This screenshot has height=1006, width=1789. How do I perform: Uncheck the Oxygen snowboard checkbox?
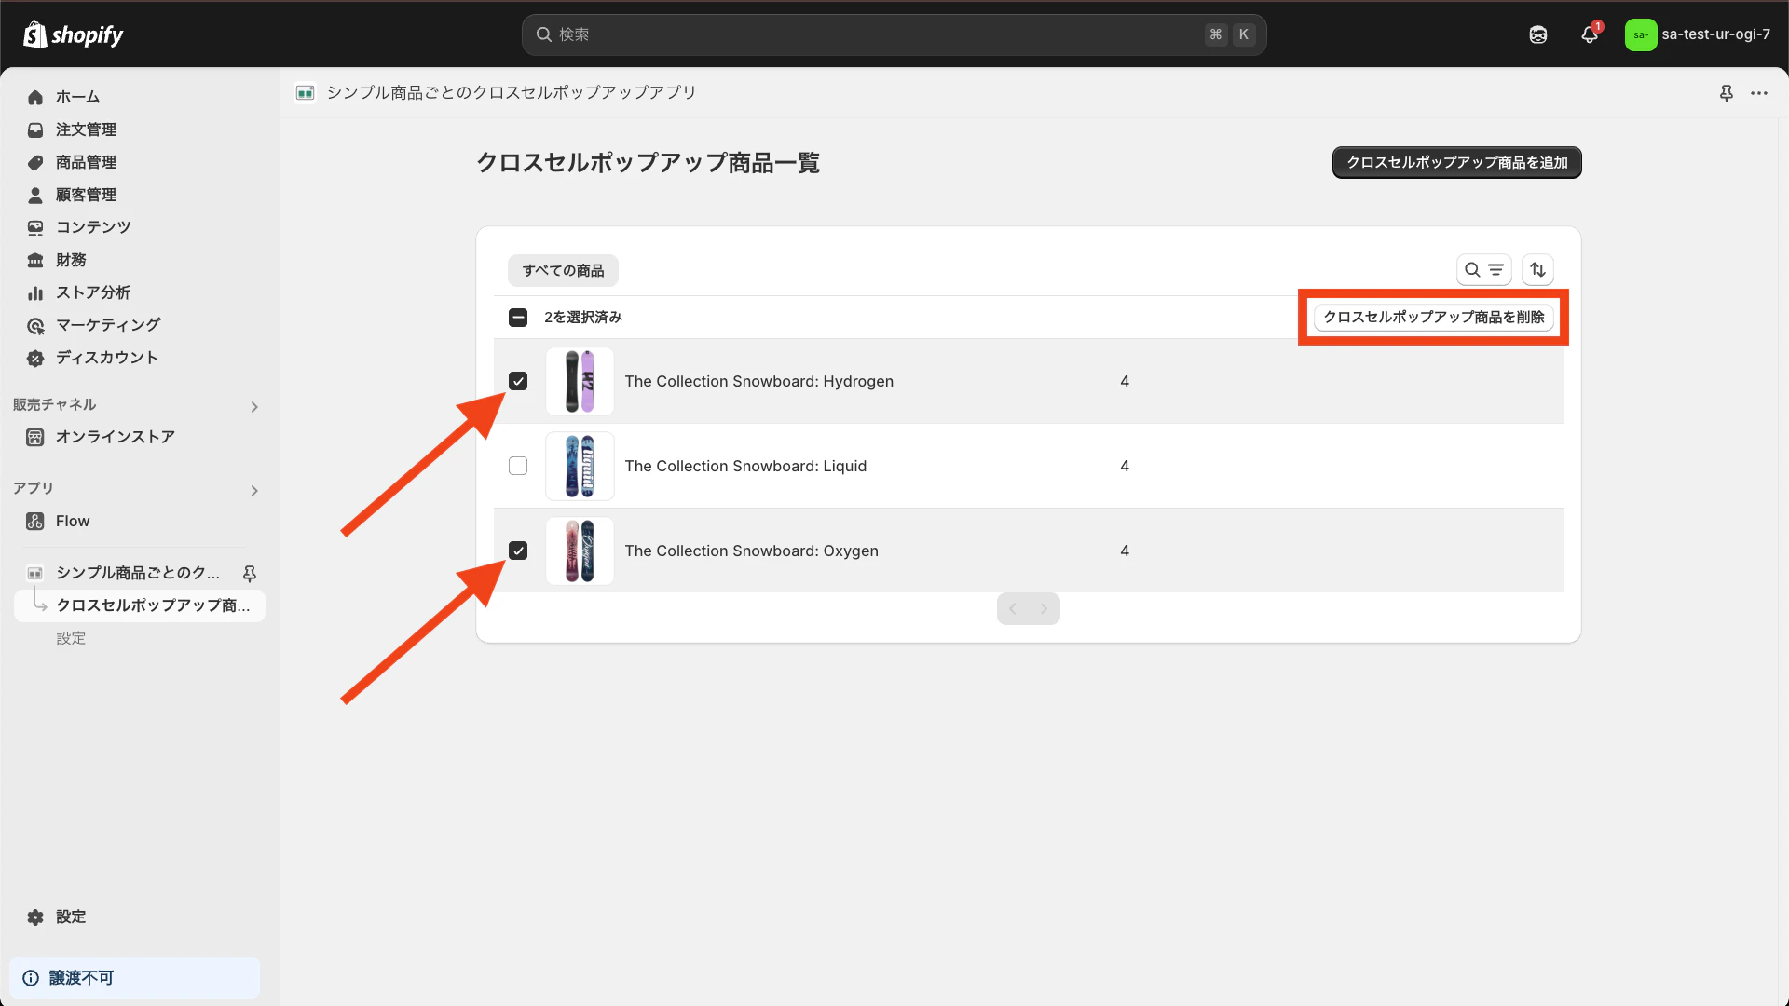518,551
